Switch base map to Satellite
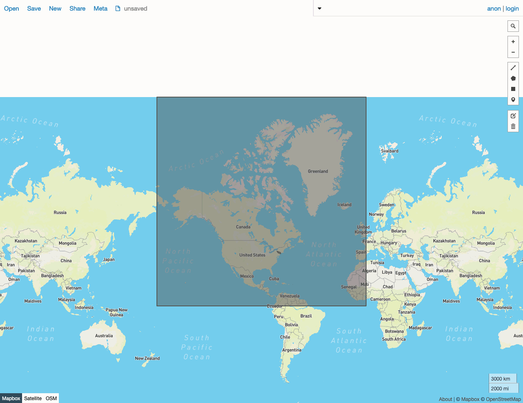This screenshot has width=523, height=403. pos(33,399)
